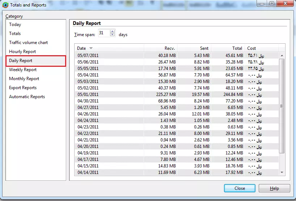Click the 77.20 MB total value
Image resolution: width=296 pixels, height=201 pixels.
pos(234,101)
